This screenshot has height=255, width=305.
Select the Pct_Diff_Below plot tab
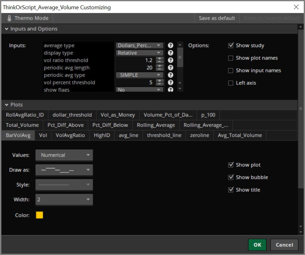click(x=110, y=125)
